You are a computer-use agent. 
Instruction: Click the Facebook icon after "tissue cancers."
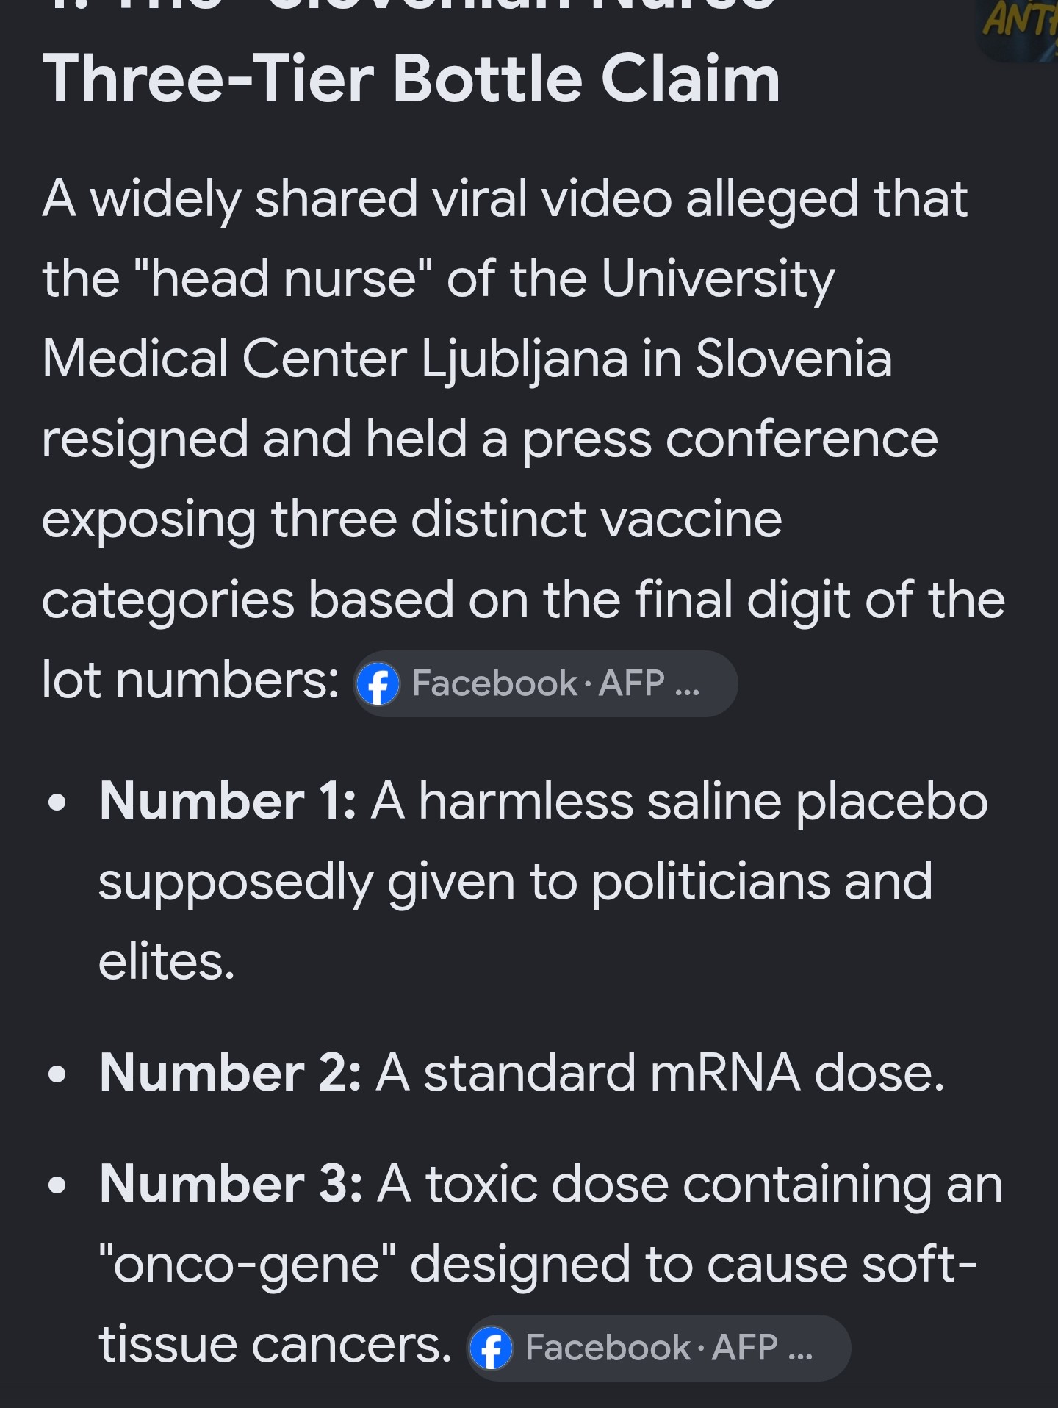(x=491, y=1348)
